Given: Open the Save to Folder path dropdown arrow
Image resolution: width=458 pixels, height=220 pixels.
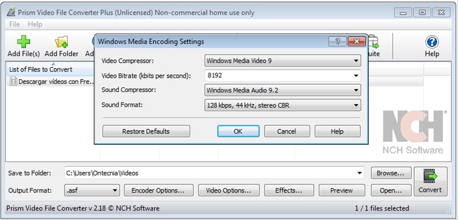Looking at the screenshot, I should tap(360, 173).
